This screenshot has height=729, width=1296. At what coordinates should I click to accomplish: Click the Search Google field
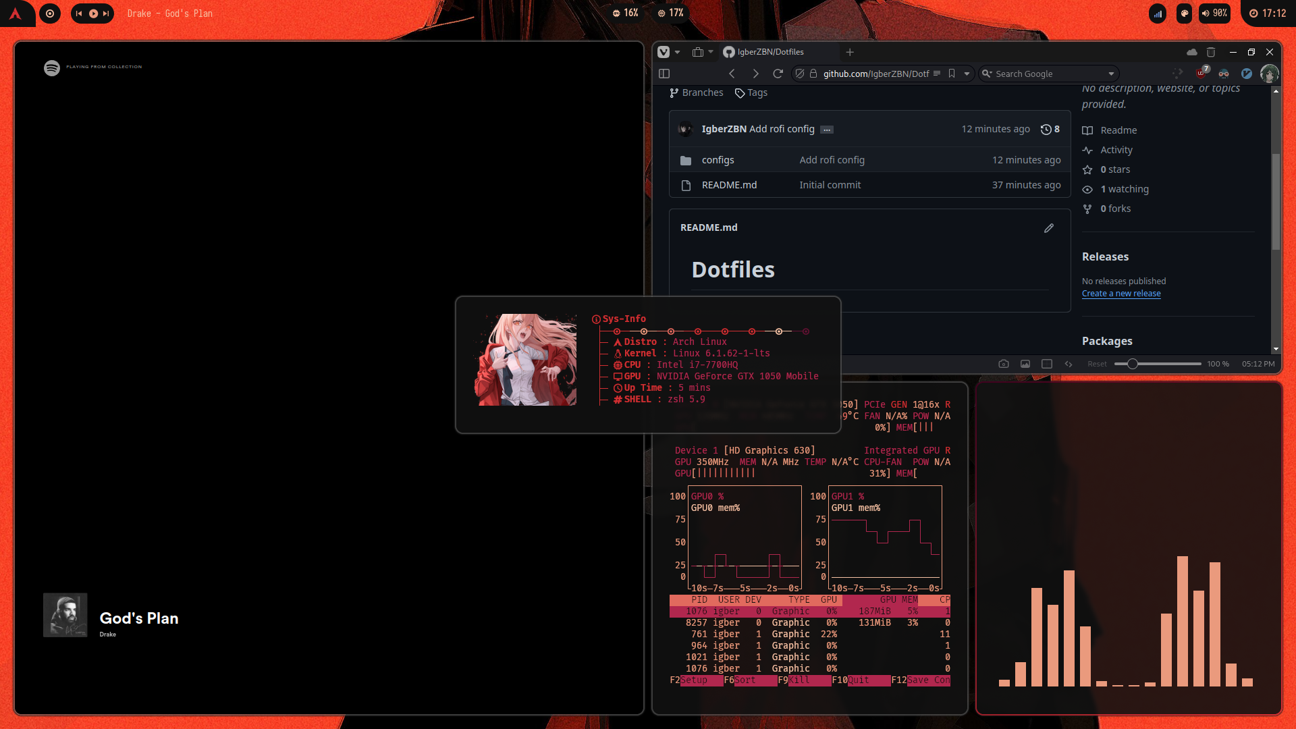pos(1048,74)
